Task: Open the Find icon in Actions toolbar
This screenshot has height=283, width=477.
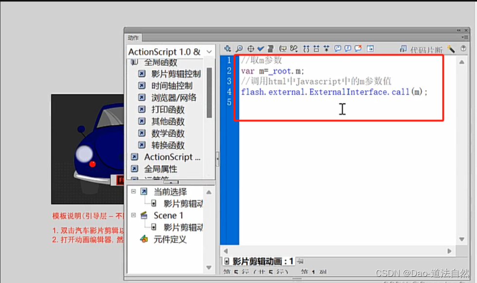Action: (239, 48)
